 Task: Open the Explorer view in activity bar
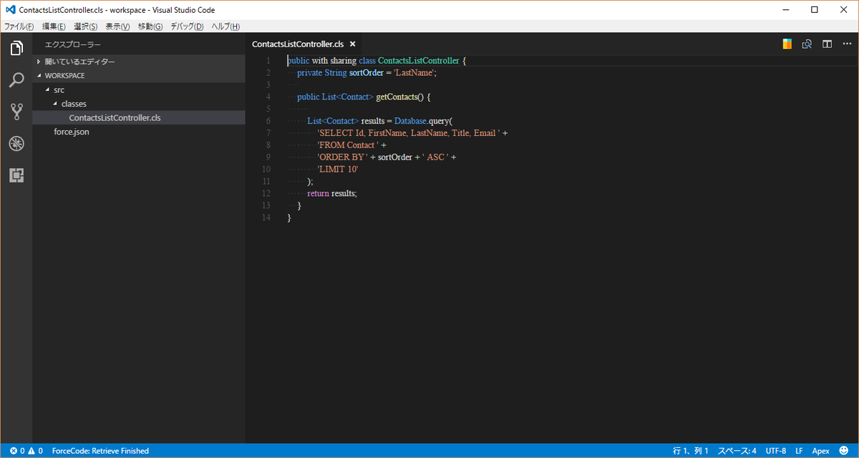click(16, 48)
